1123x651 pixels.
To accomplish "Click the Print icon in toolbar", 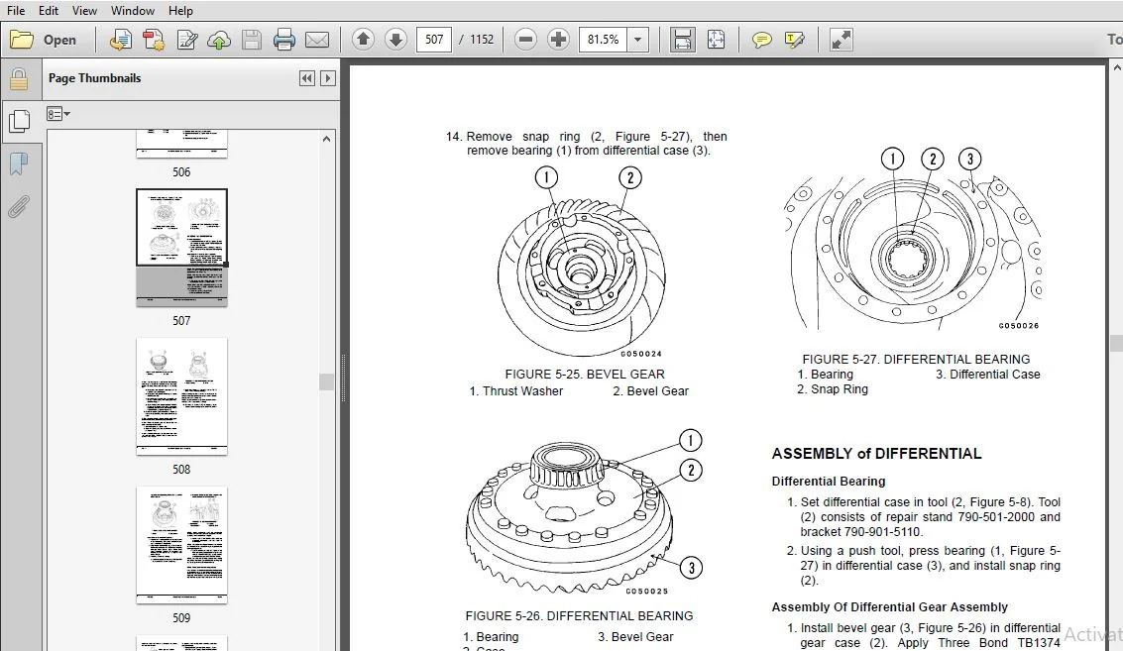I will pyautogui.click(x=284, y=40).
